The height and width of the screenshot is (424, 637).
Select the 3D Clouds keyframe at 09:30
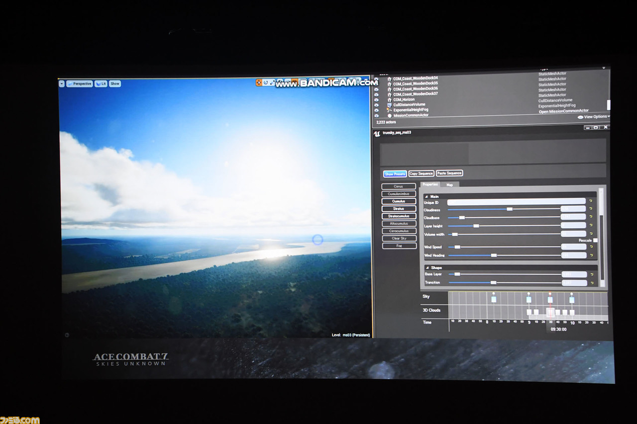[x=550, y=312]
